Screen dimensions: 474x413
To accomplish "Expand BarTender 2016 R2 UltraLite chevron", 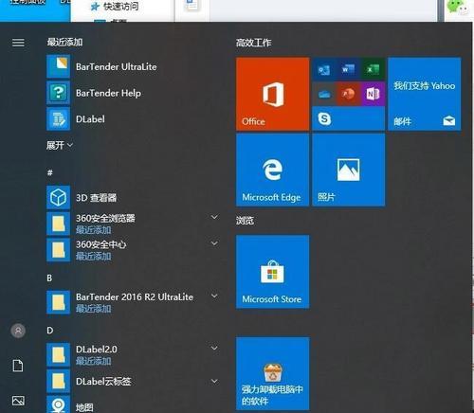I will [214, 296].
